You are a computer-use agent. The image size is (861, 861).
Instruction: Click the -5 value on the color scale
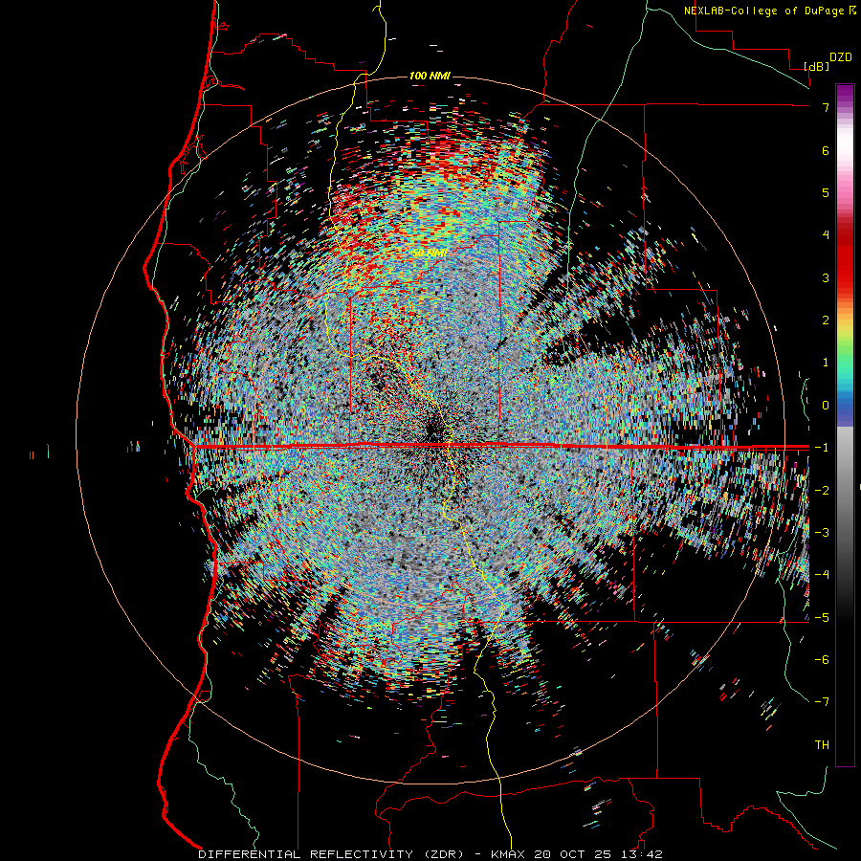[x=822, y=617]
